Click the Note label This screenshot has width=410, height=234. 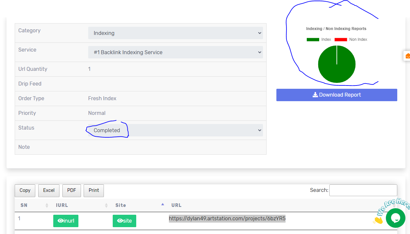tap(24, 147)
